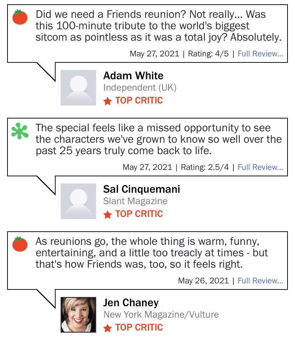Click the New York Magazine/Vulture publication name
295x343 pixels.
click(x=161, y=314)
